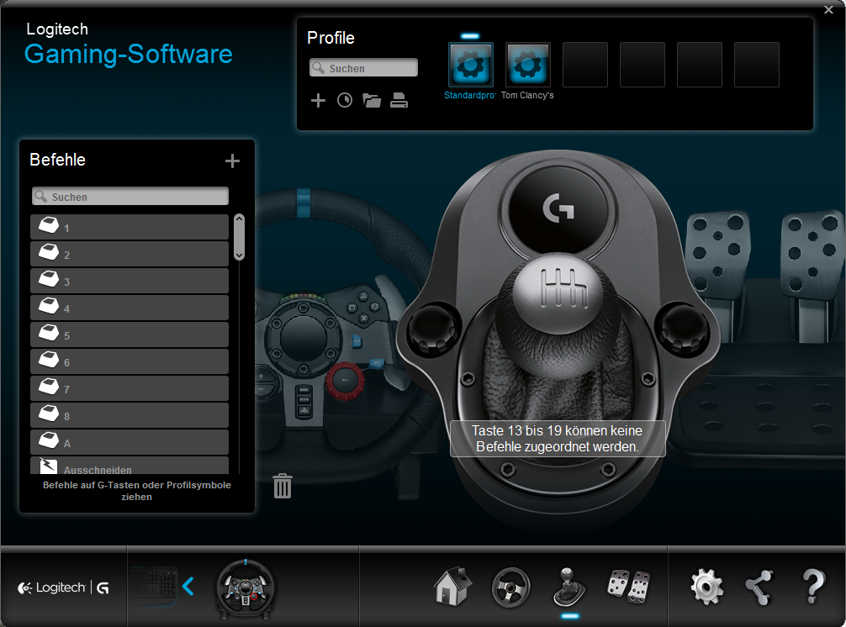
Task: Select command 6 in the Befehle list
Action: click(130, 361)
